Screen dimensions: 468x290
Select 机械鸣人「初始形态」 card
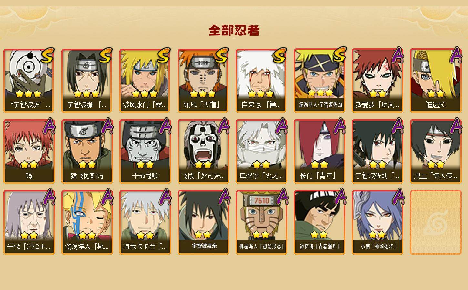pyautogui.click(x=261, y=222)
